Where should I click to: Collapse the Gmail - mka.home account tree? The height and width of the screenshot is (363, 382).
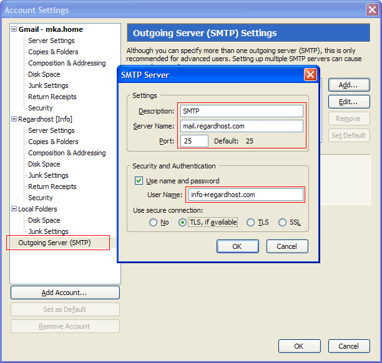click(x=14, y=29)
